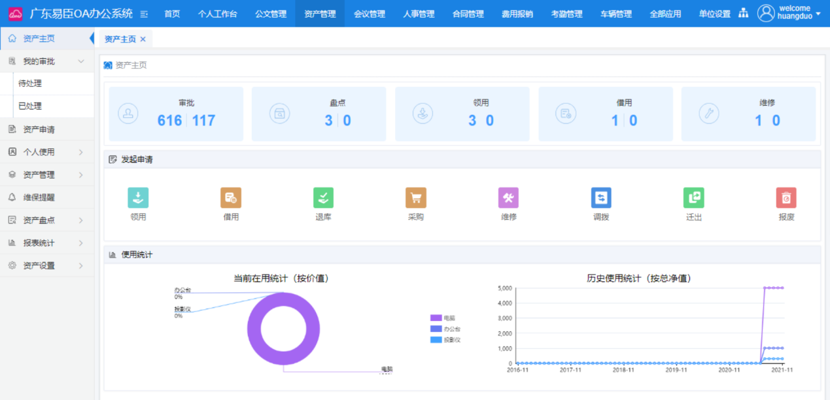Viewport: 830px width, 400px height.
Task: Open 车辆管理 in top navigation
Action: 616,14
